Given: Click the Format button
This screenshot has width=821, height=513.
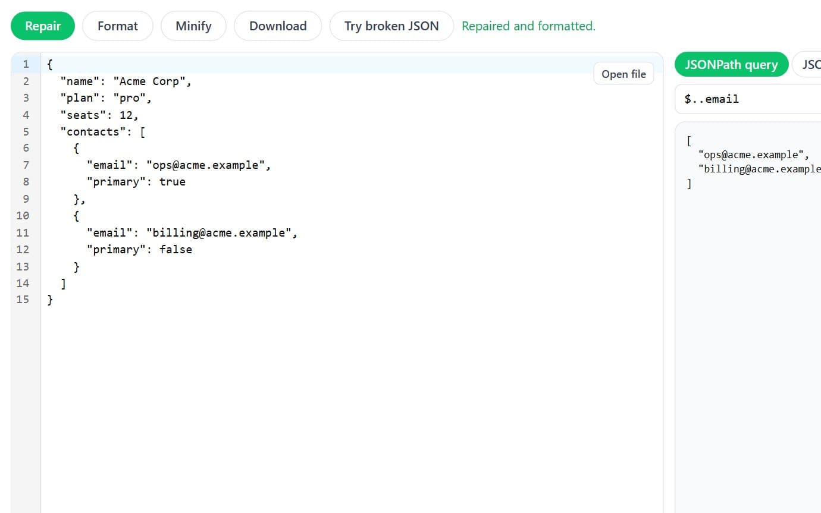Looking at the screenshot, I should point(118,26).
